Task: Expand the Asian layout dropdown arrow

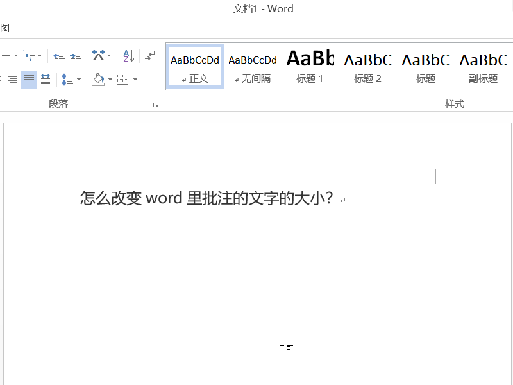Action: coord(109,56)
